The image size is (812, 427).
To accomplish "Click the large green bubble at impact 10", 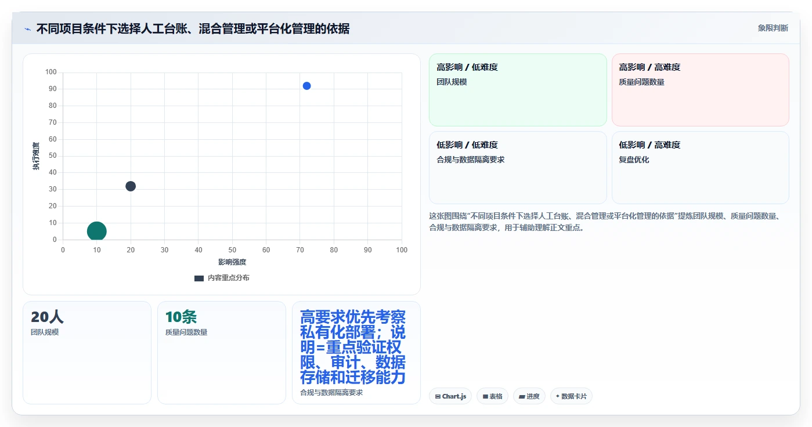I will coord(97,231).
